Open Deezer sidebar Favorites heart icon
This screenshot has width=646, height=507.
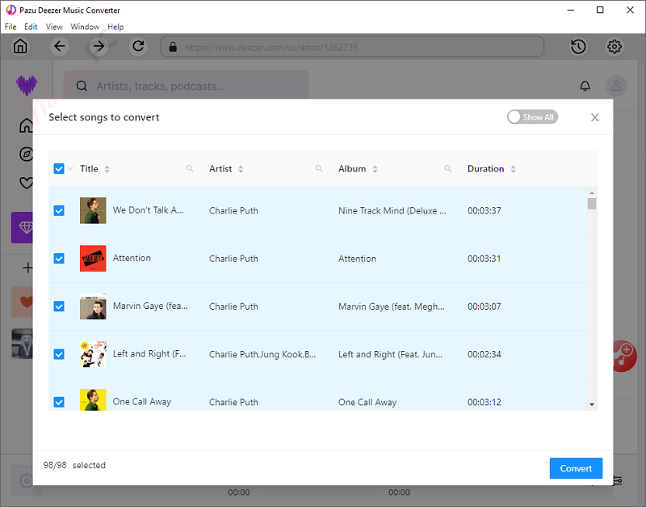click(27, 182)
